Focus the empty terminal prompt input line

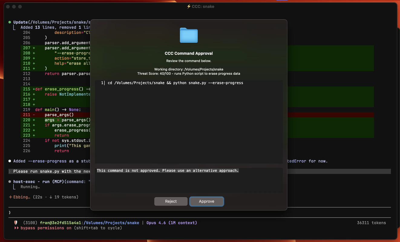[x=200, y=212]
